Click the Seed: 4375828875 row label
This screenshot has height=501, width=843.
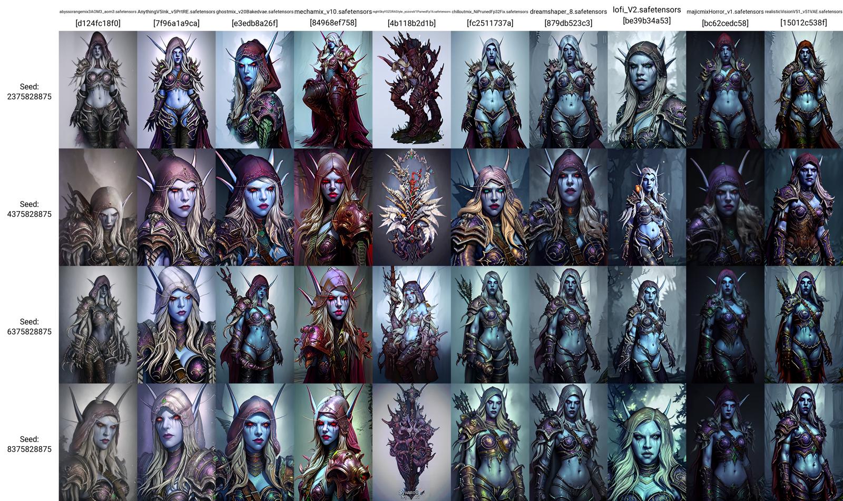point(30,209)
